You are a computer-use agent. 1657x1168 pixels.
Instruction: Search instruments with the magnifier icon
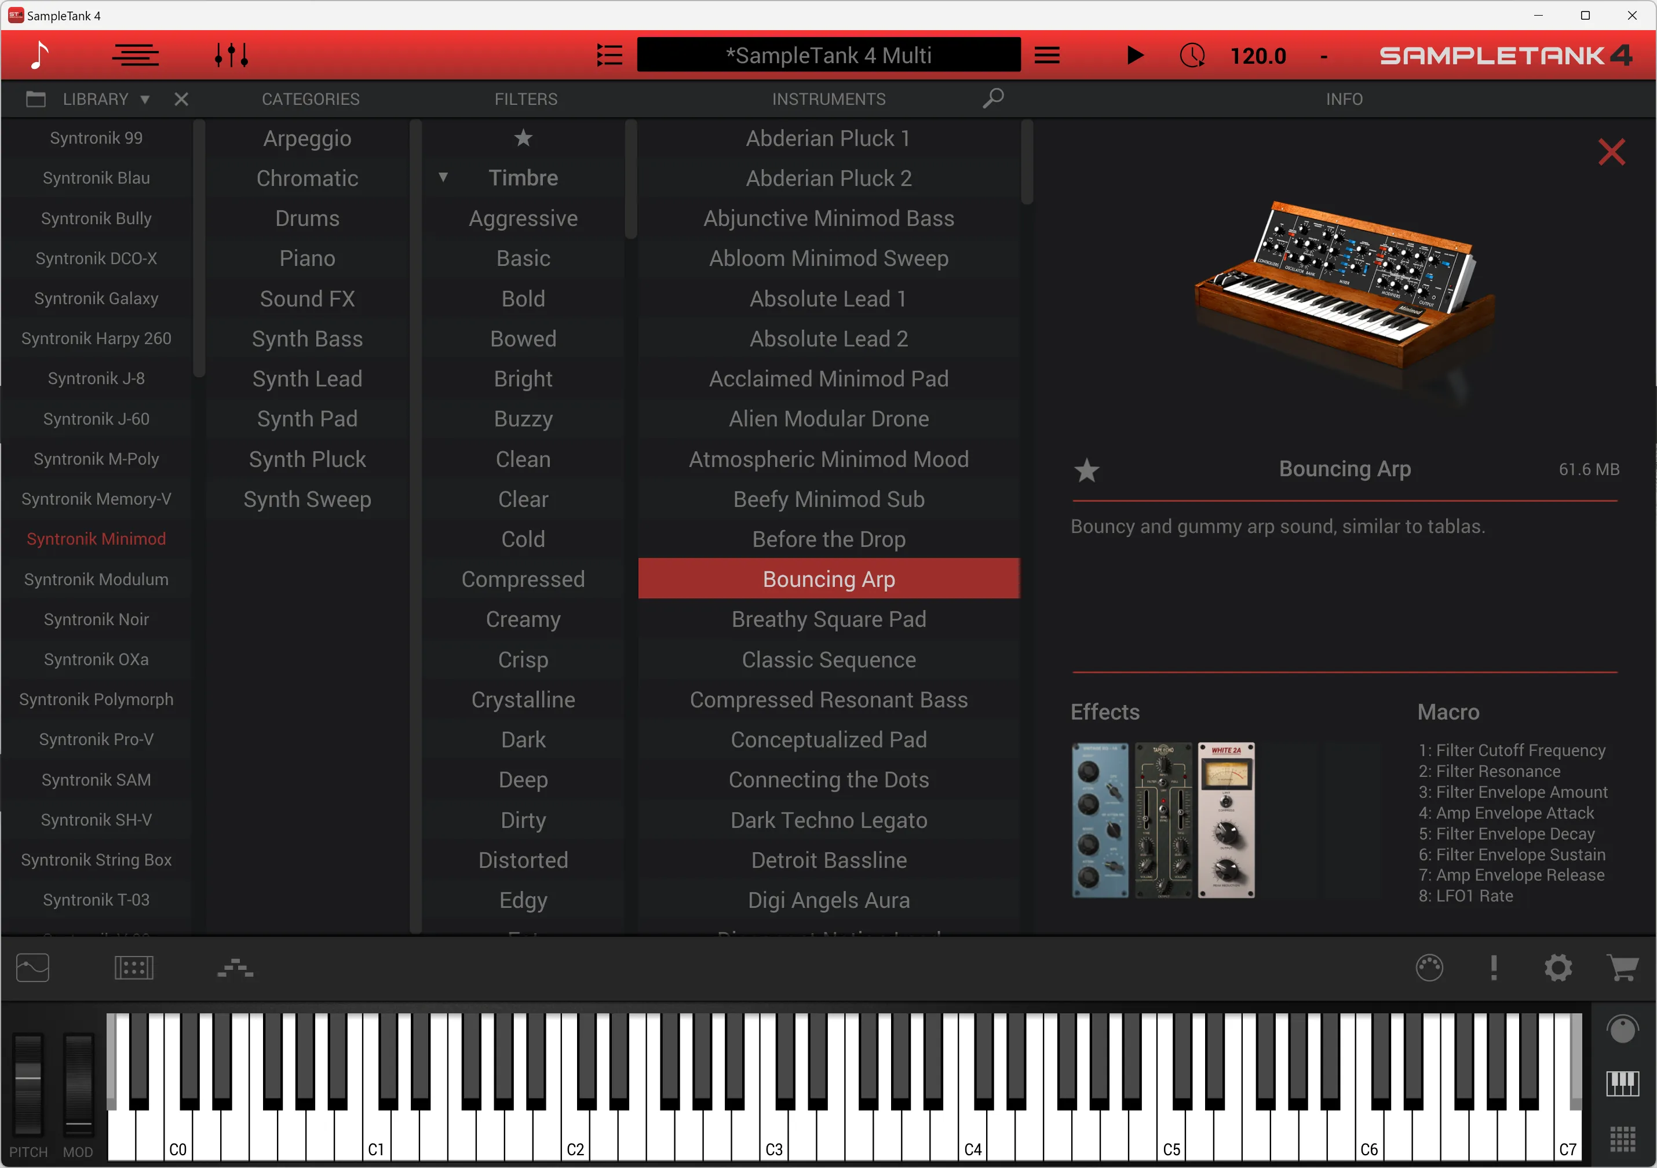pos(993,98)
